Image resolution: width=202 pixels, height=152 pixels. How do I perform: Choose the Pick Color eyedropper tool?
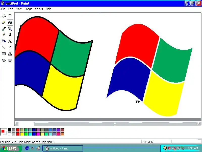[x=4, y=29]
